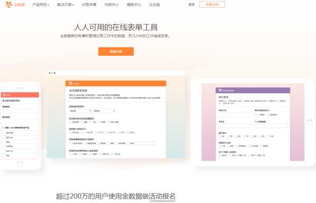316x203 pixels.
Task: Open the left dropdown in the orange survey form
Action: click(x=81, y=111)
